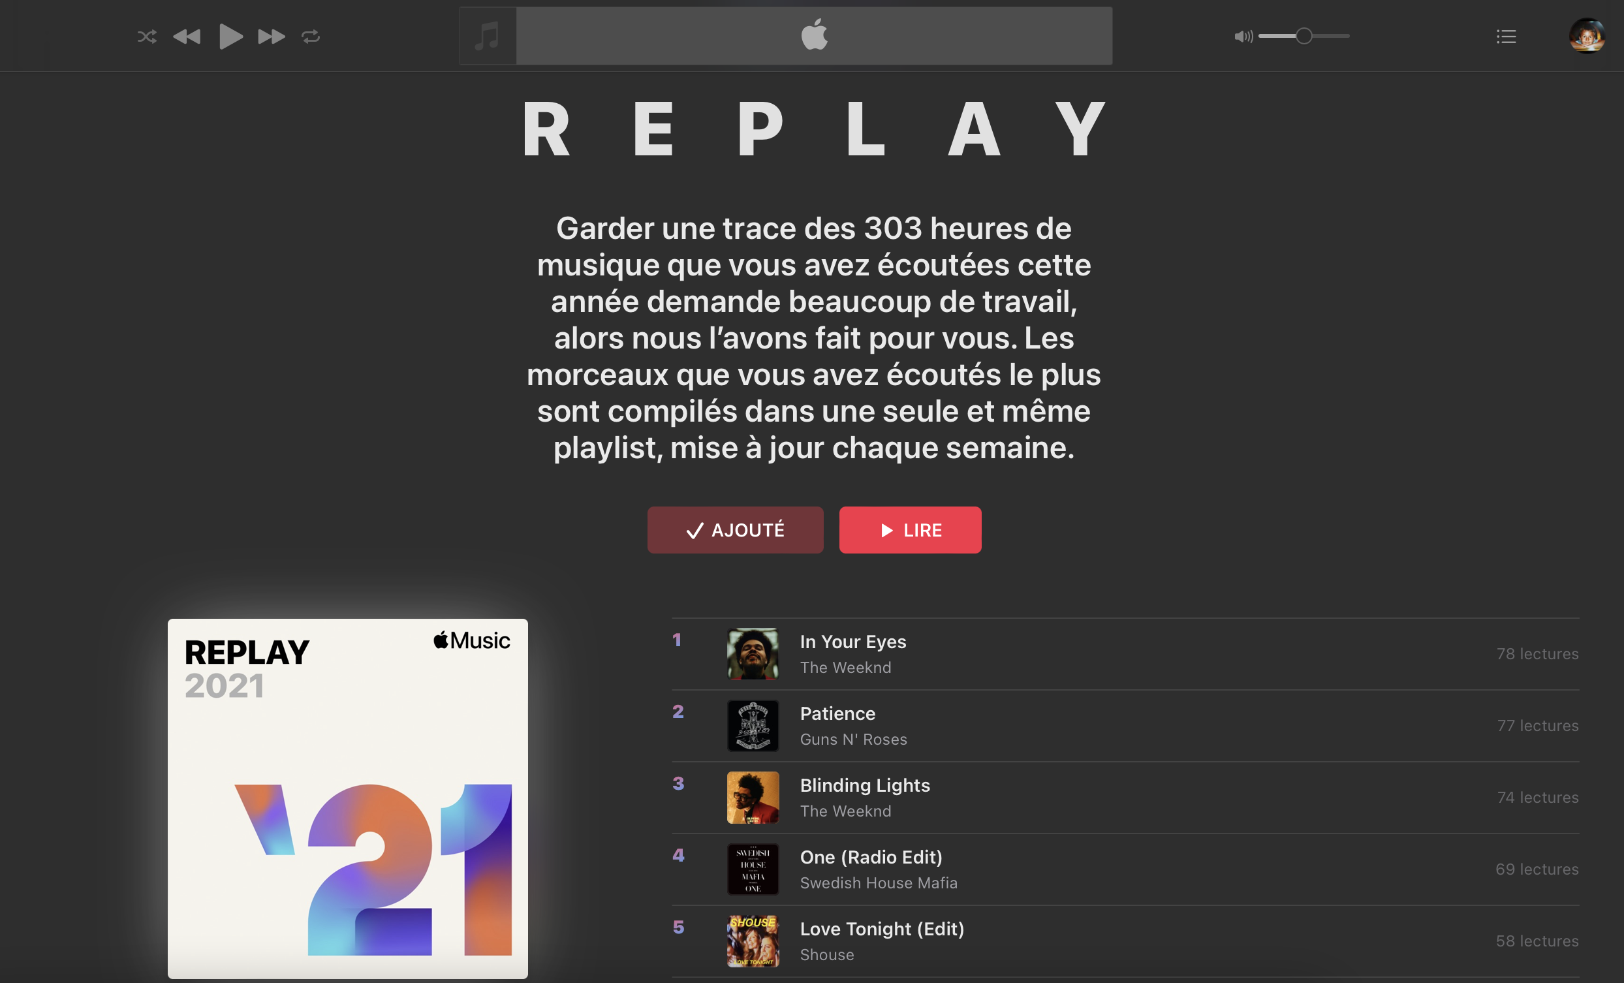Click Blinding Lights album artwork

(x=753, y=797)
